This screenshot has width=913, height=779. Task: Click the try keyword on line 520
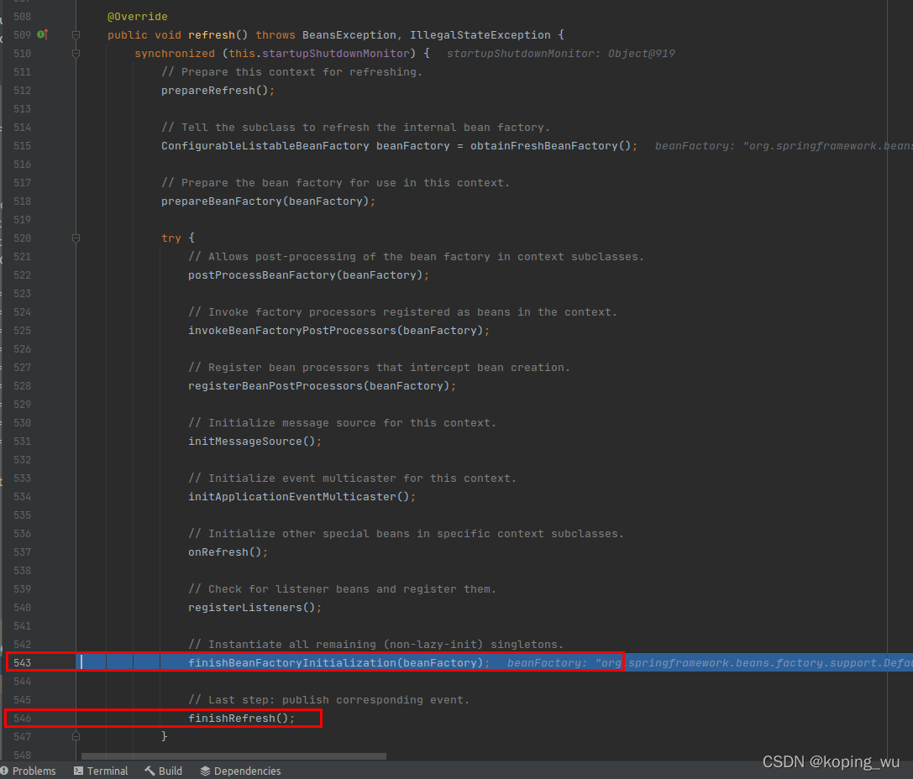tap(171, 238)
